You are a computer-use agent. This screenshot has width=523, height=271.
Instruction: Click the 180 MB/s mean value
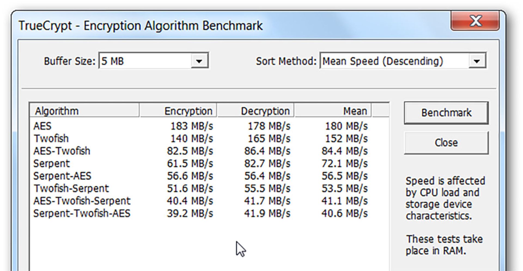click(x=346, y=126)
